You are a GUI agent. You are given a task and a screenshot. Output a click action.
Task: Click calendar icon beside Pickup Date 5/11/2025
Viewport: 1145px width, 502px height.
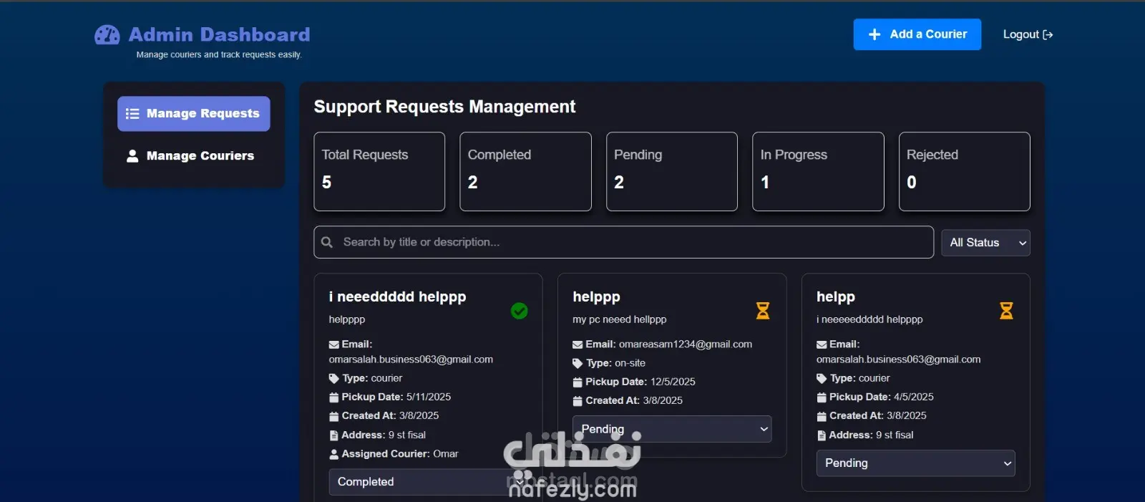tap(333, 397)
